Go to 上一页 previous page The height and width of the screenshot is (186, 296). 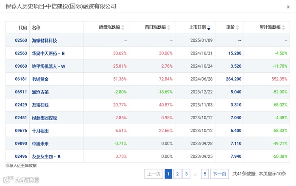[x=154, y=174]
